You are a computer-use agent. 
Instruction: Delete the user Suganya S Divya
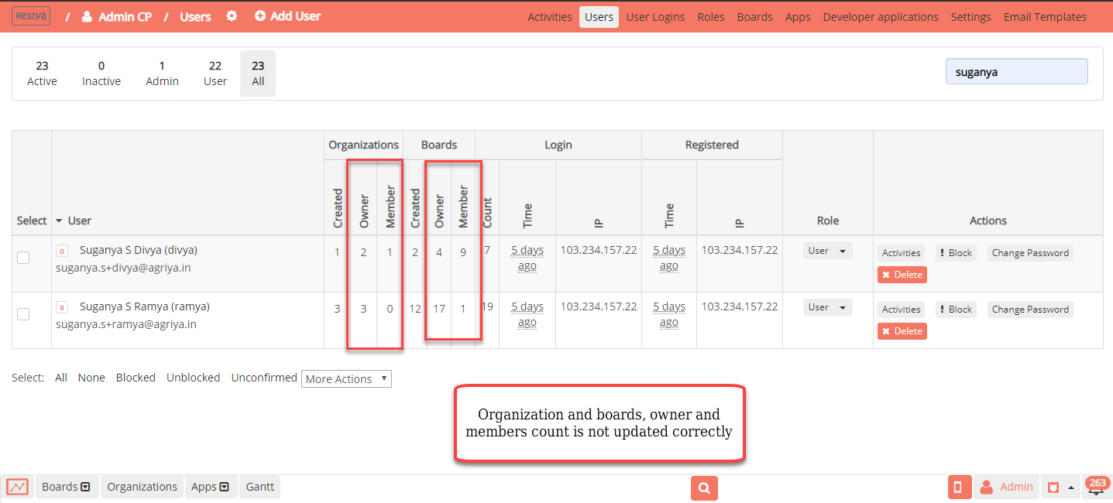[x=902, y=274]
